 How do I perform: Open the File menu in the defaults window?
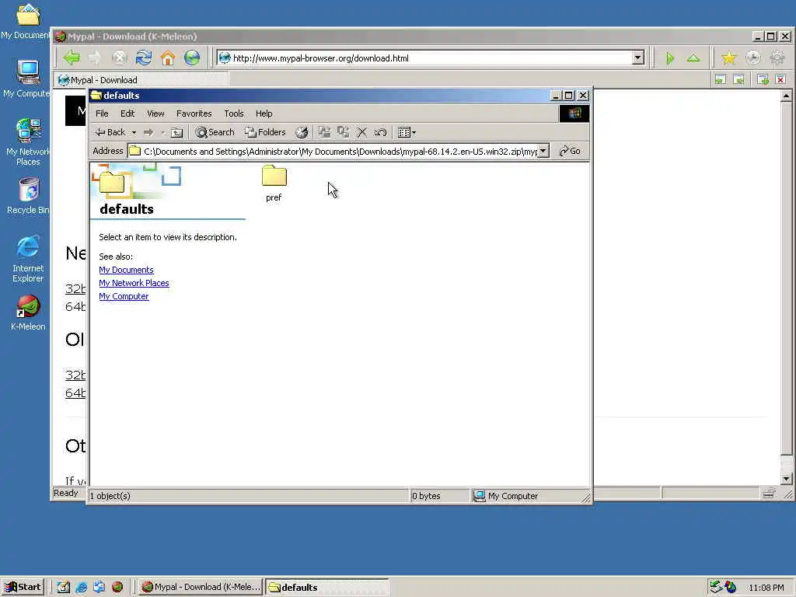(102, 113)
